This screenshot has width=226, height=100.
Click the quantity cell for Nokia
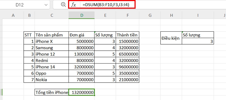[x=105, y=79]
